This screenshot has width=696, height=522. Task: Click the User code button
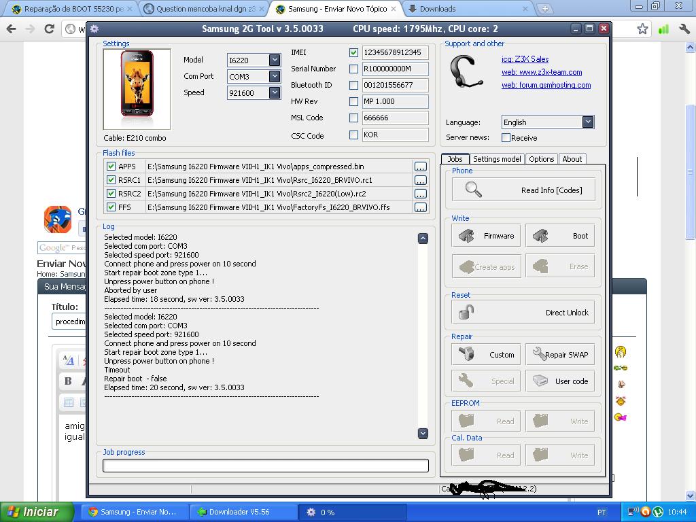click(560, 381)
